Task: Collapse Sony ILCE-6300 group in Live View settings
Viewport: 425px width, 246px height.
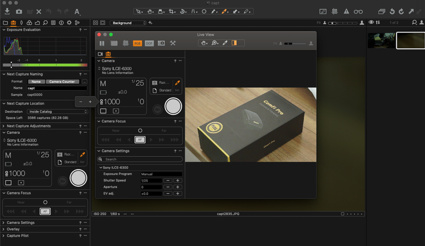Action: tap(100, 168)
